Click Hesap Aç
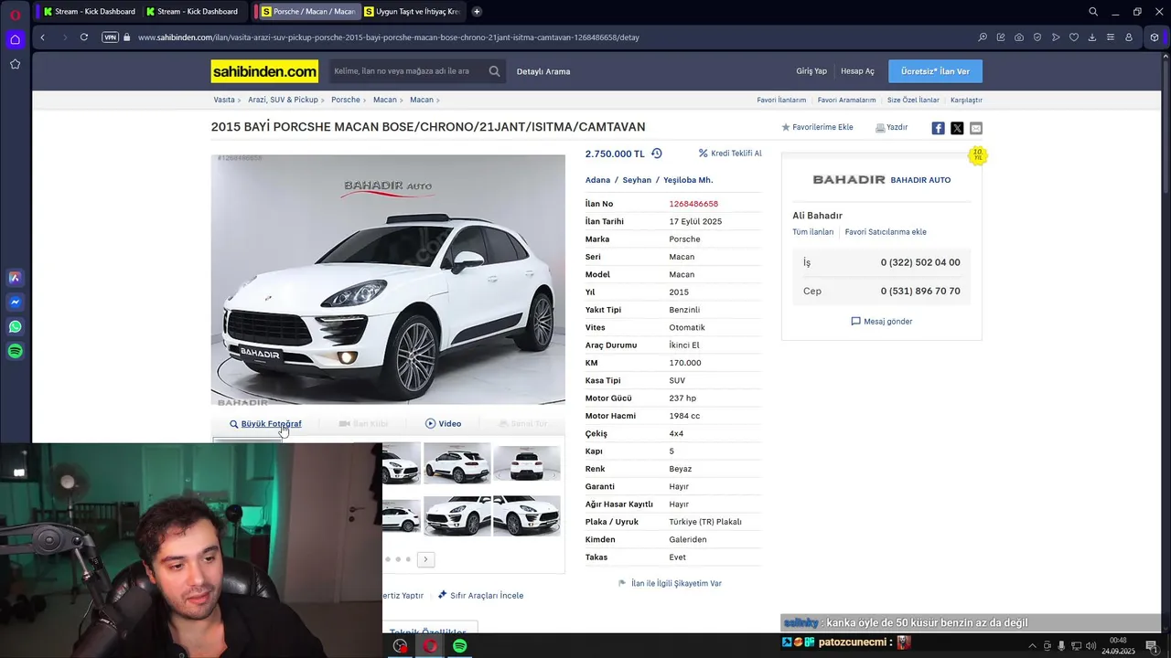This screenshot has width=1171, height=658. (x=857, y=71)
